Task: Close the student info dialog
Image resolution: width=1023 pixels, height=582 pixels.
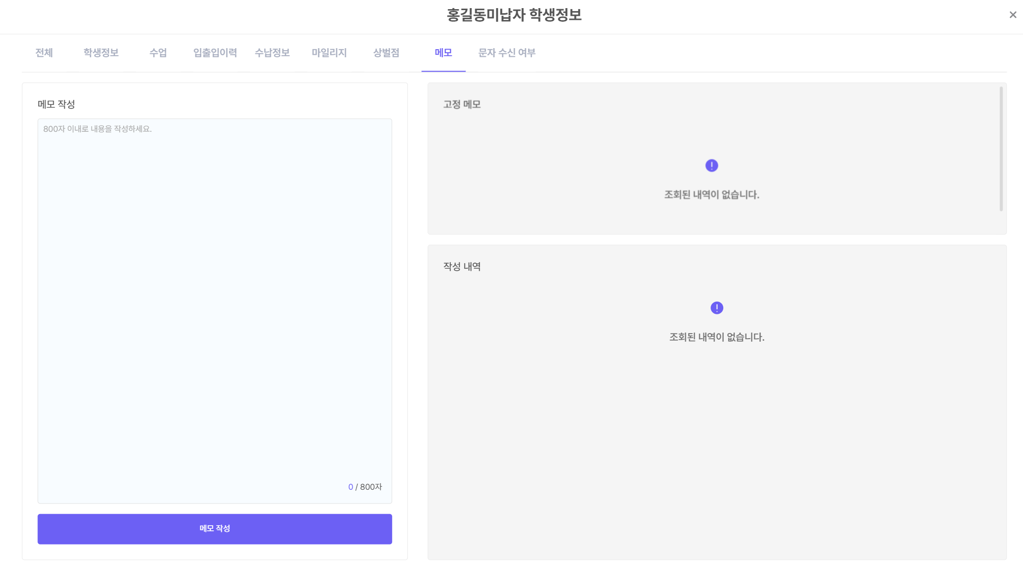Action: coord(1012,15)
